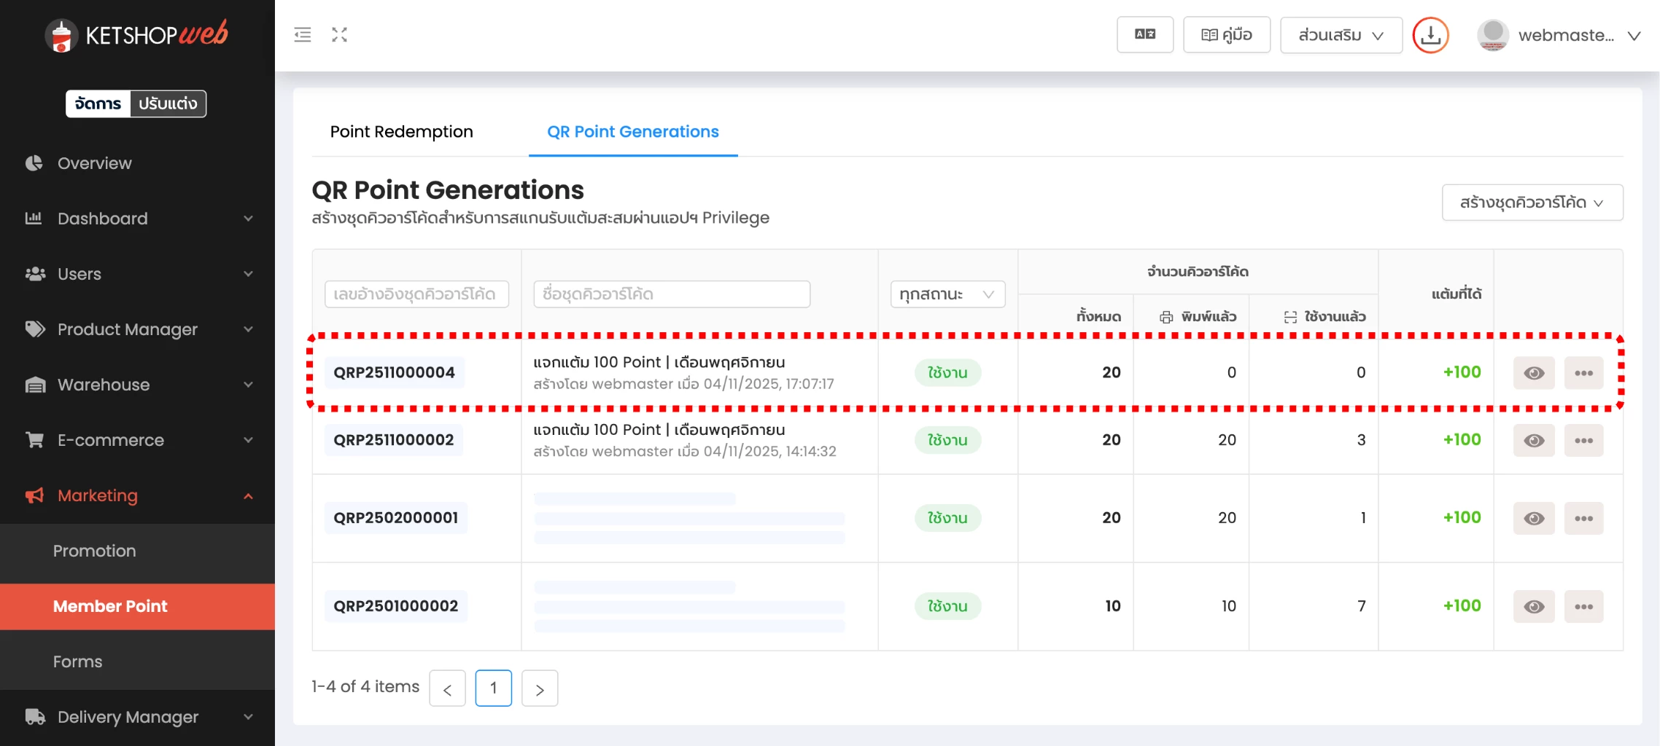The height and width of the screenshot is (746, 1660).
Task: Open the ทุกสถานะ status filter dropdown
Action: [947, 294]
